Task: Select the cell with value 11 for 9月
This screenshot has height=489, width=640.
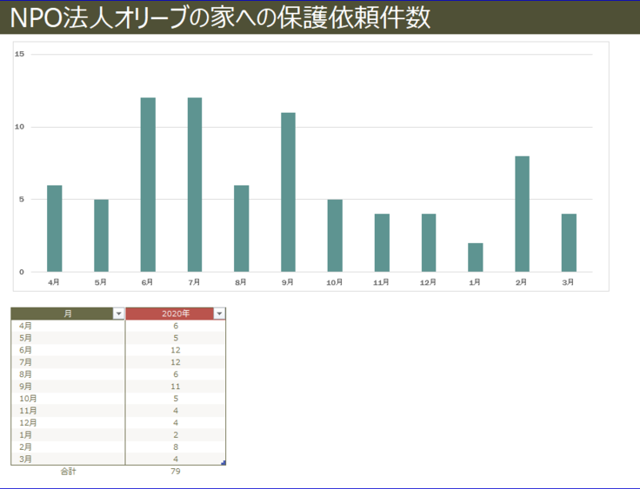Action: 176,386
